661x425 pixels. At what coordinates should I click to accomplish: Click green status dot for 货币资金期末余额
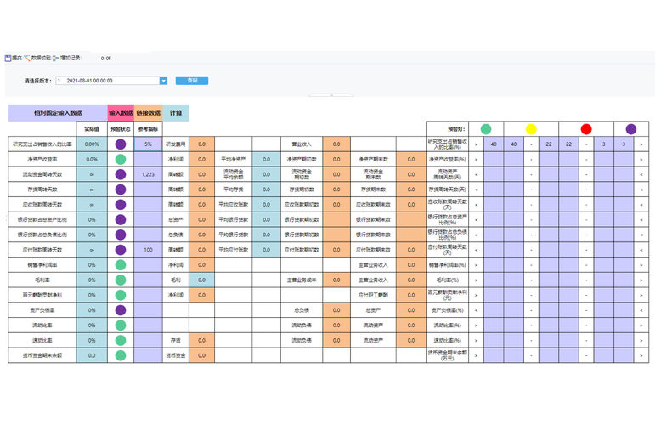[x=121, y=355]
